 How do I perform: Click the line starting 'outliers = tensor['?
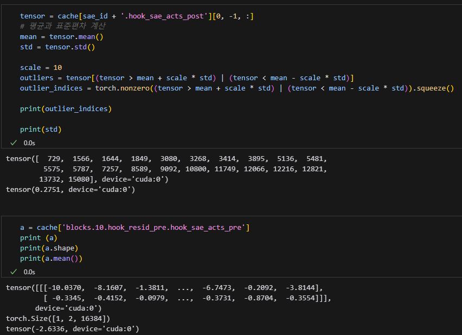tap(187, 78)
